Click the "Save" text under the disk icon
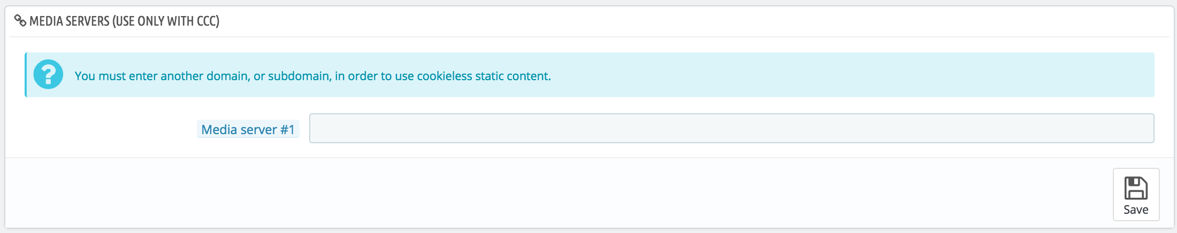The width and height of the screenshot is (1177, 233). [1136, 210]
